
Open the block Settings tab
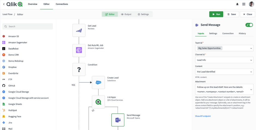click(213, 33)
